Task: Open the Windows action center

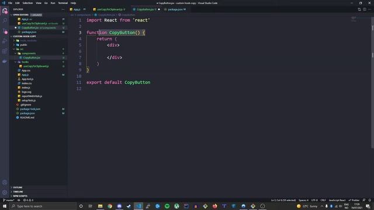Action: pos(368,206)
